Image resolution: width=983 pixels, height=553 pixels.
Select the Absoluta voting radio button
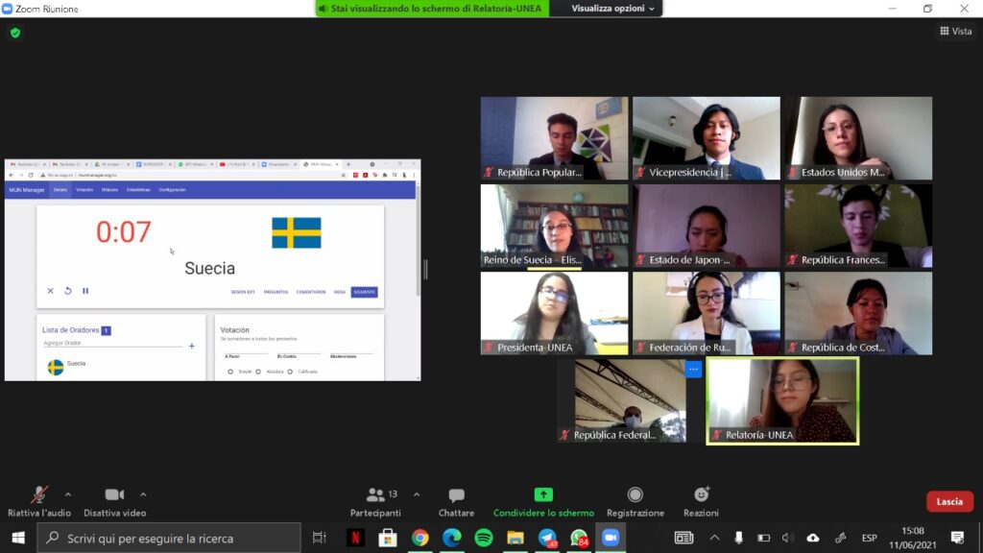tap(258, 372)
